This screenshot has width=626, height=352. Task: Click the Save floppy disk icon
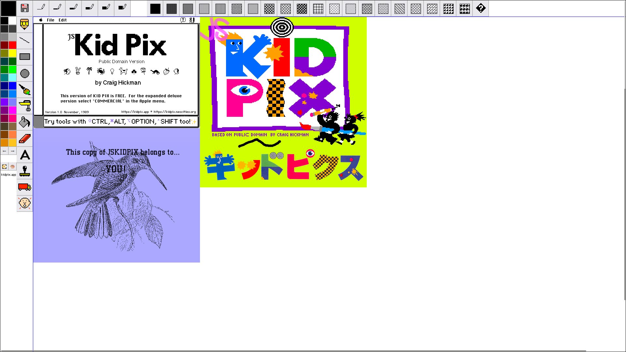25,8
